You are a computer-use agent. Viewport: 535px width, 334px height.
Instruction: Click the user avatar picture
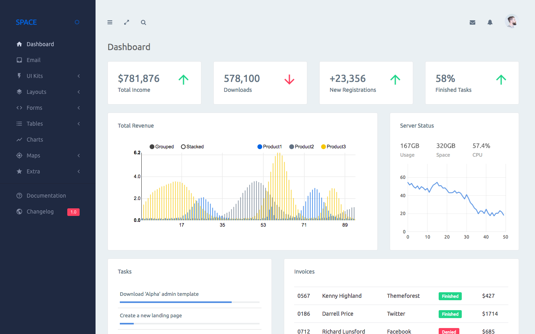click(512, 21)
